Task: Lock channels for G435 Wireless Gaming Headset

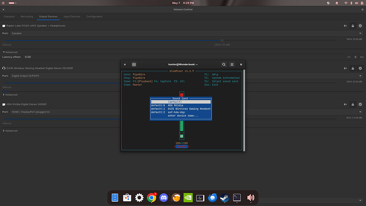Action: click(353, 68)
